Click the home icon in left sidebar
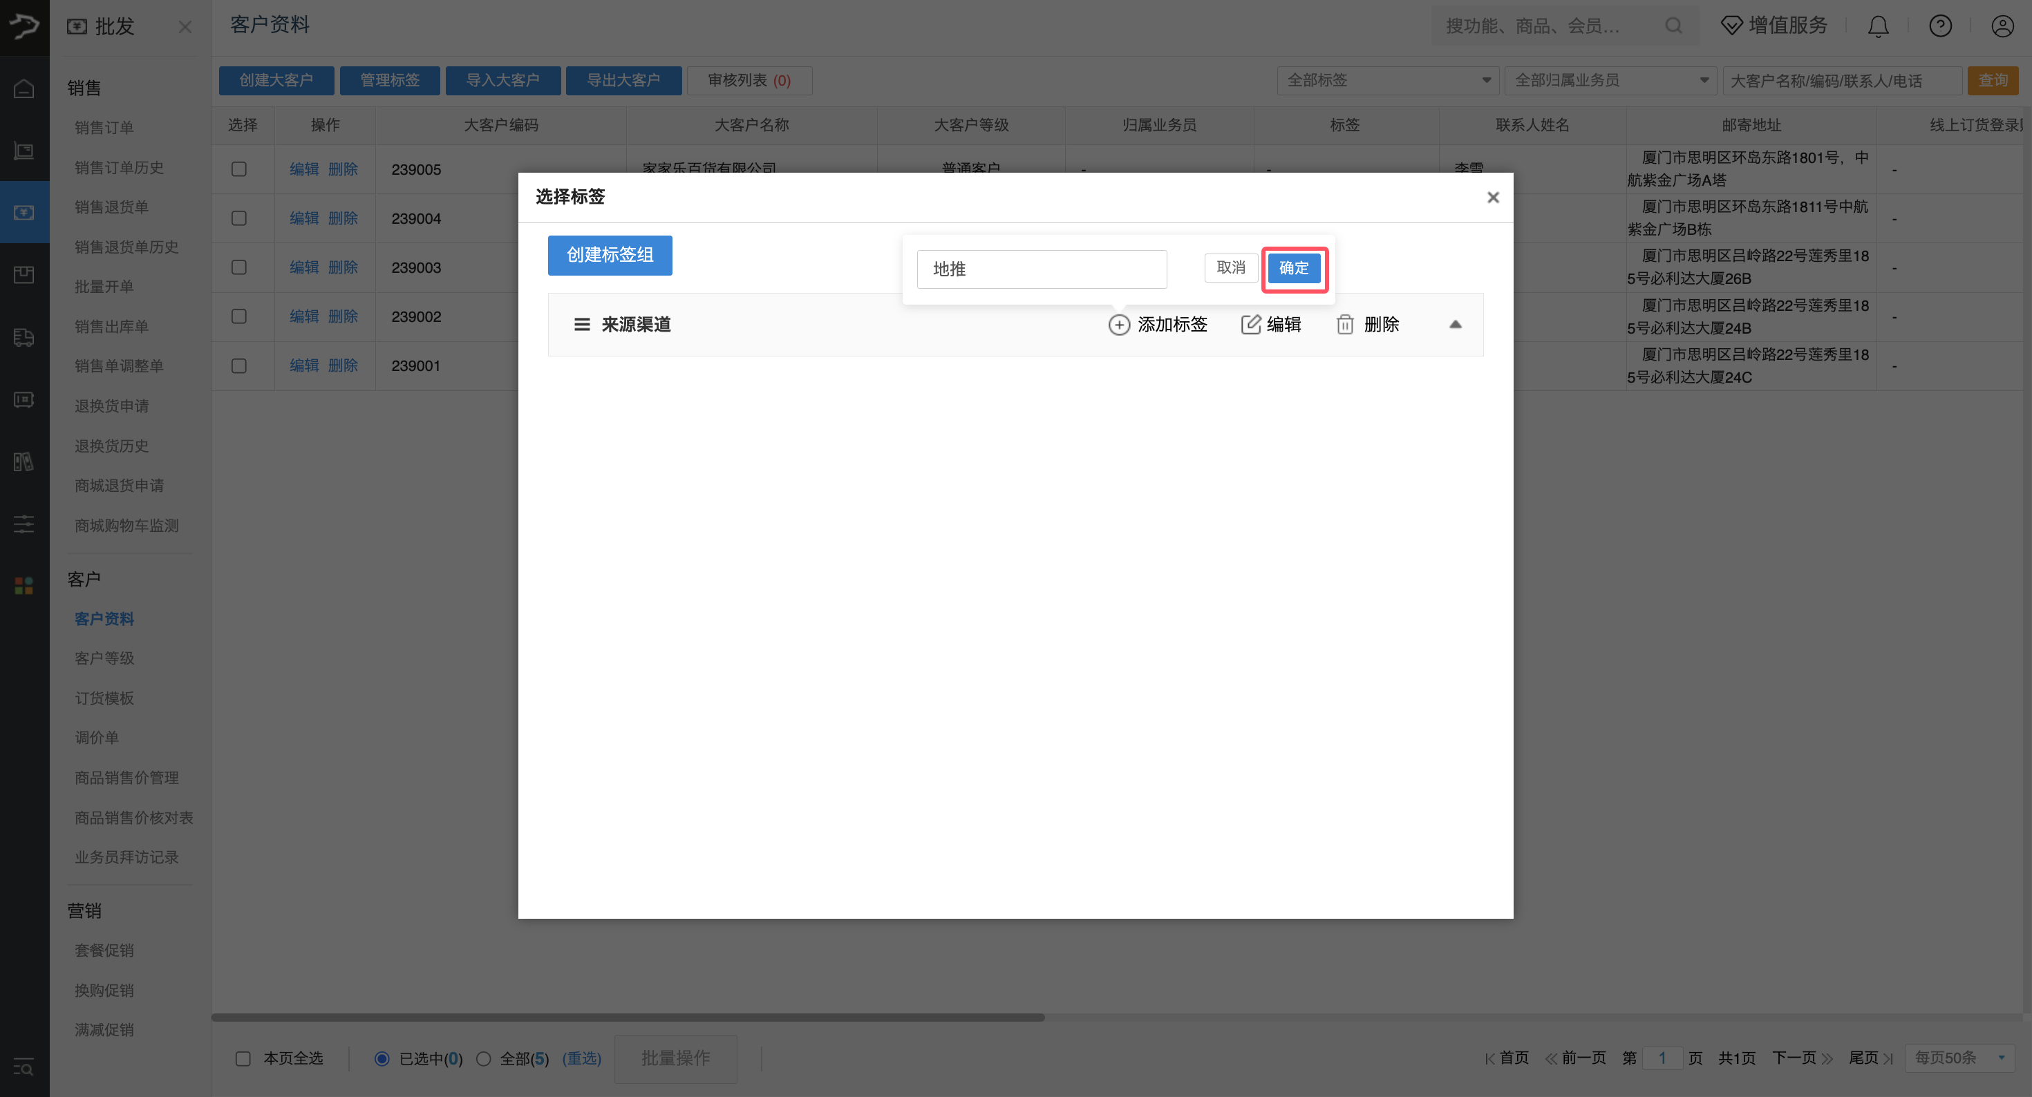Screen dimensions: 2032x1097 24,88
